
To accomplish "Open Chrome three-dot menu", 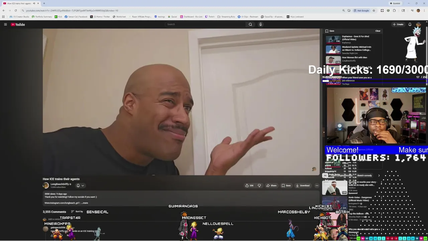I will tap(425, 10).
